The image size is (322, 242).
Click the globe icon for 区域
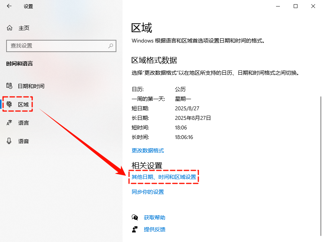(x=9, y=105)
